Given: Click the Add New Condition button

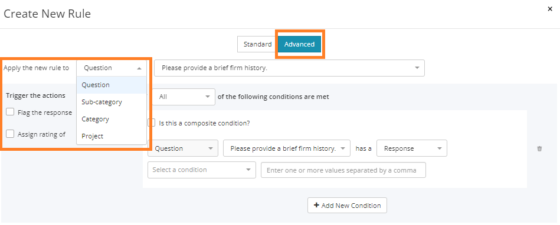Looking at the screenshot, I should click(x=347, y=206).
